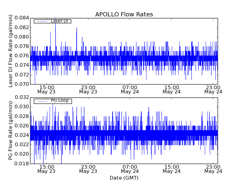This screenshot has width=242, height=182.
Task: Click 15:00 May 24 label under bottom plot
Action: click(172, 169)
